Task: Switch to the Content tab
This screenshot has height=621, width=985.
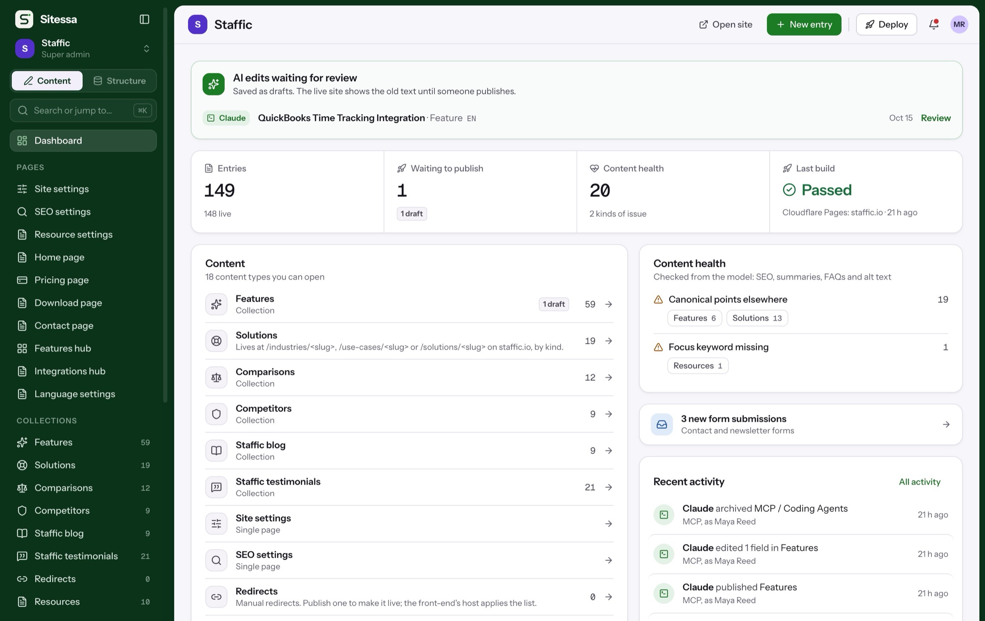Action: 47,81
